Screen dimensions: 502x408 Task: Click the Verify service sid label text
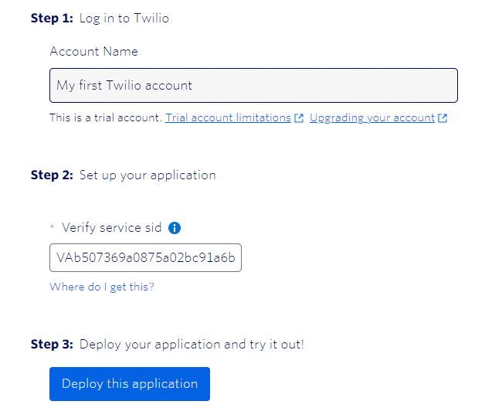pos(112,228)
